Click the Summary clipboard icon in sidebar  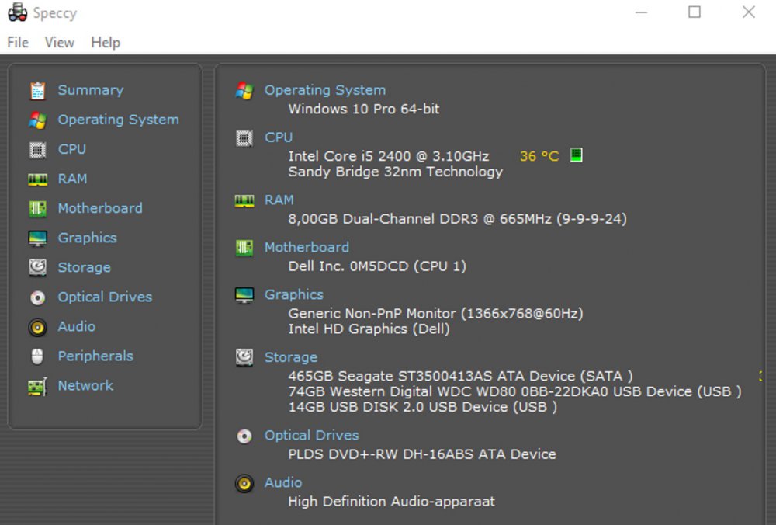pos(37,91)
